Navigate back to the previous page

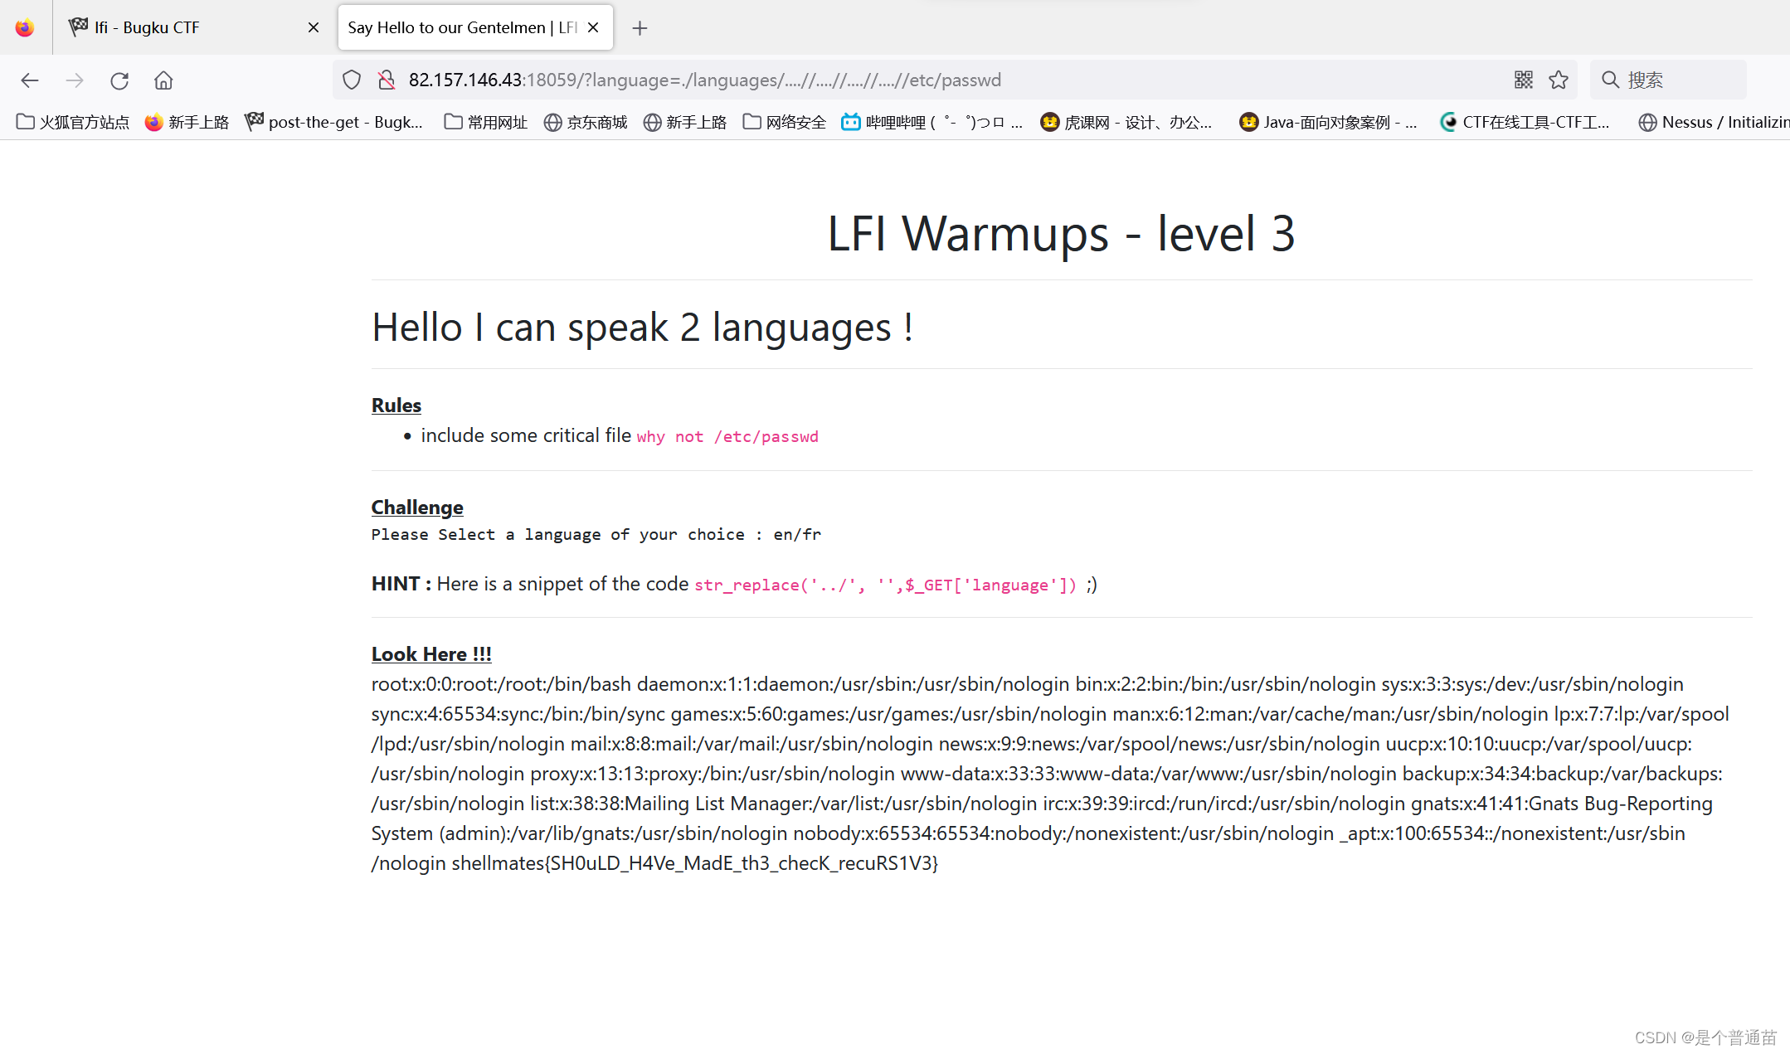click(x=30, y=80)
